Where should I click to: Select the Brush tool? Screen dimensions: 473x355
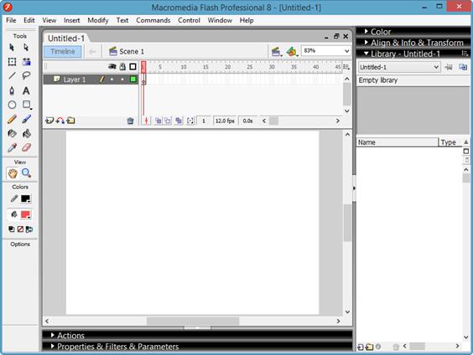point(26,119)
